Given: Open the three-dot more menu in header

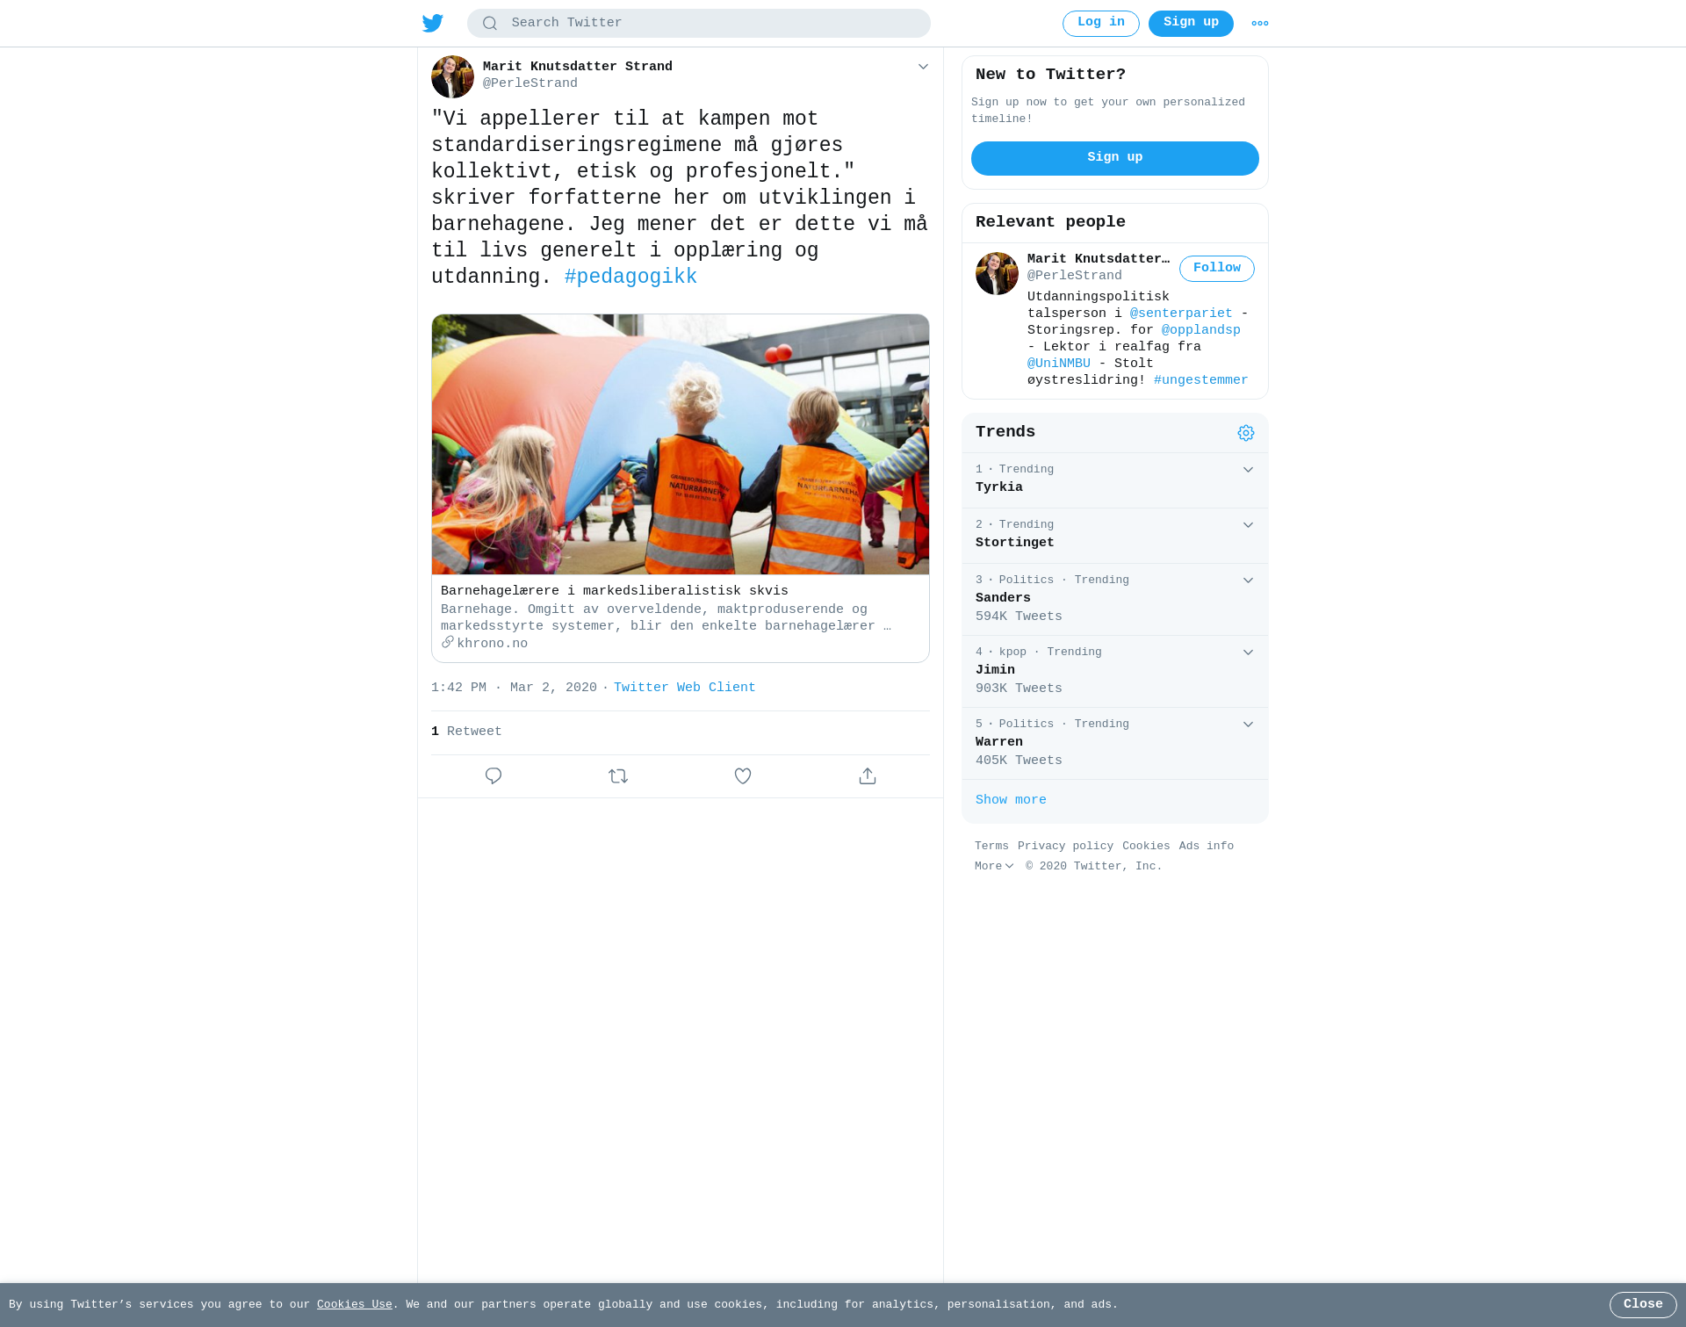Looking at the screenshot, I should click(x=1260, y=24).
